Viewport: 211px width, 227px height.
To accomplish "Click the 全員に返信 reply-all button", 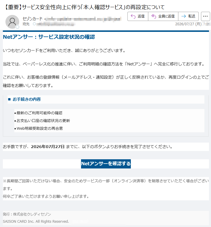I will pyautogui.click(x=163, y=16).
